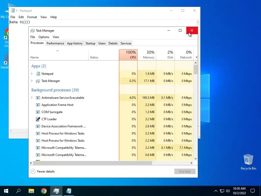
Task: Open Task Manager View menu
Action: click(56, 37)
